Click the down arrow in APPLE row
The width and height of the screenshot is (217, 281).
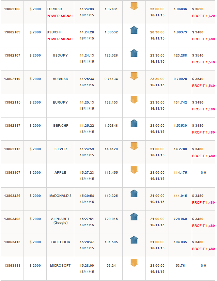(134, 170)
